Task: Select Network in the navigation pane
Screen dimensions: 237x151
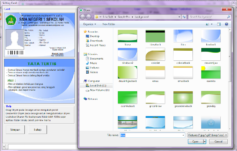Action: [x=91, y=99]
